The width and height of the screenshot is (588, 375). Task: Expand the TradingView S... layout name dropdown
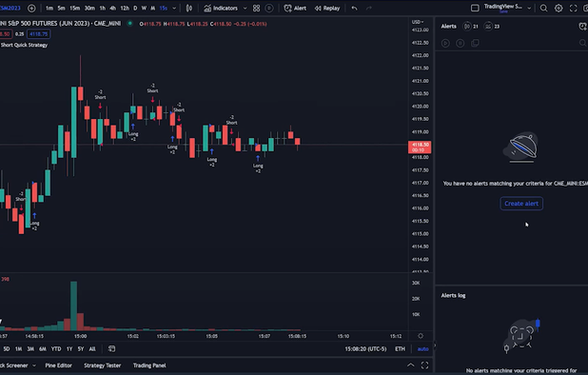click(529, 8)
